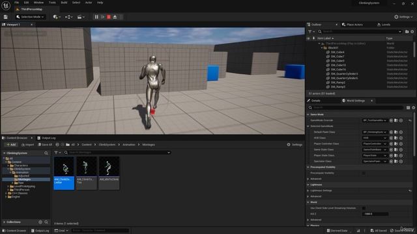Click the Kill Z value field
The image size is (417, 234).
[375, 214]
